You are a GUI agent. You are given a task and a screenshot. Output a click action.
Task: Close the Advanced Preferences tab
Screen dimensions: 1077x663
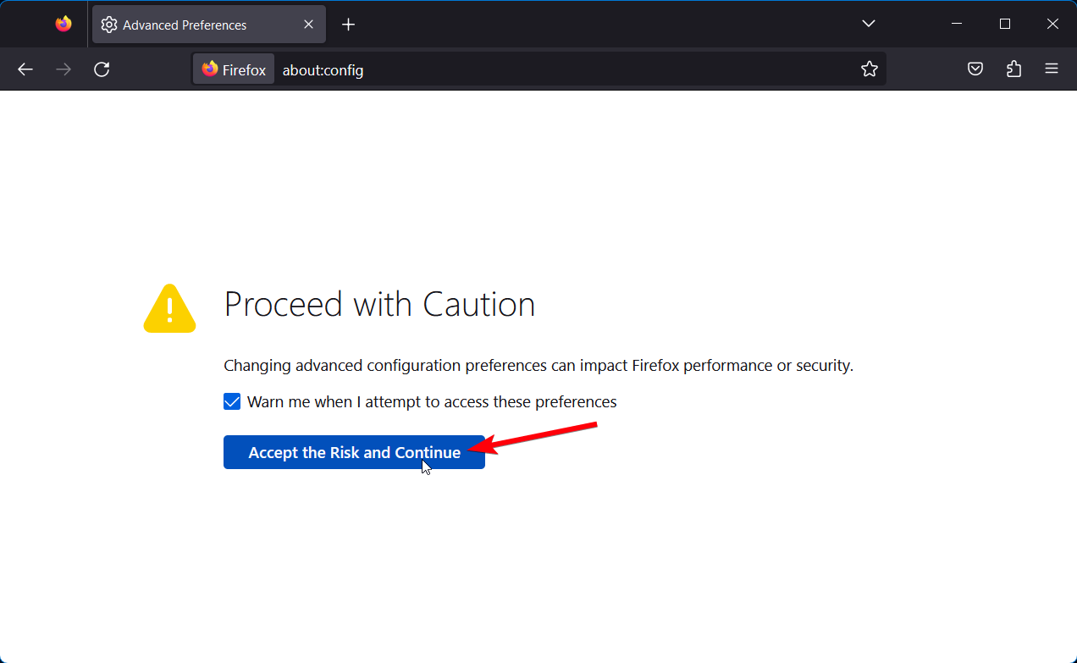309,25
